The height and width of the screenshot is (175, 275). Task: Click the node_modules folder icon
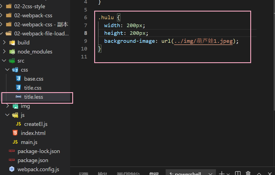point(12,52)
